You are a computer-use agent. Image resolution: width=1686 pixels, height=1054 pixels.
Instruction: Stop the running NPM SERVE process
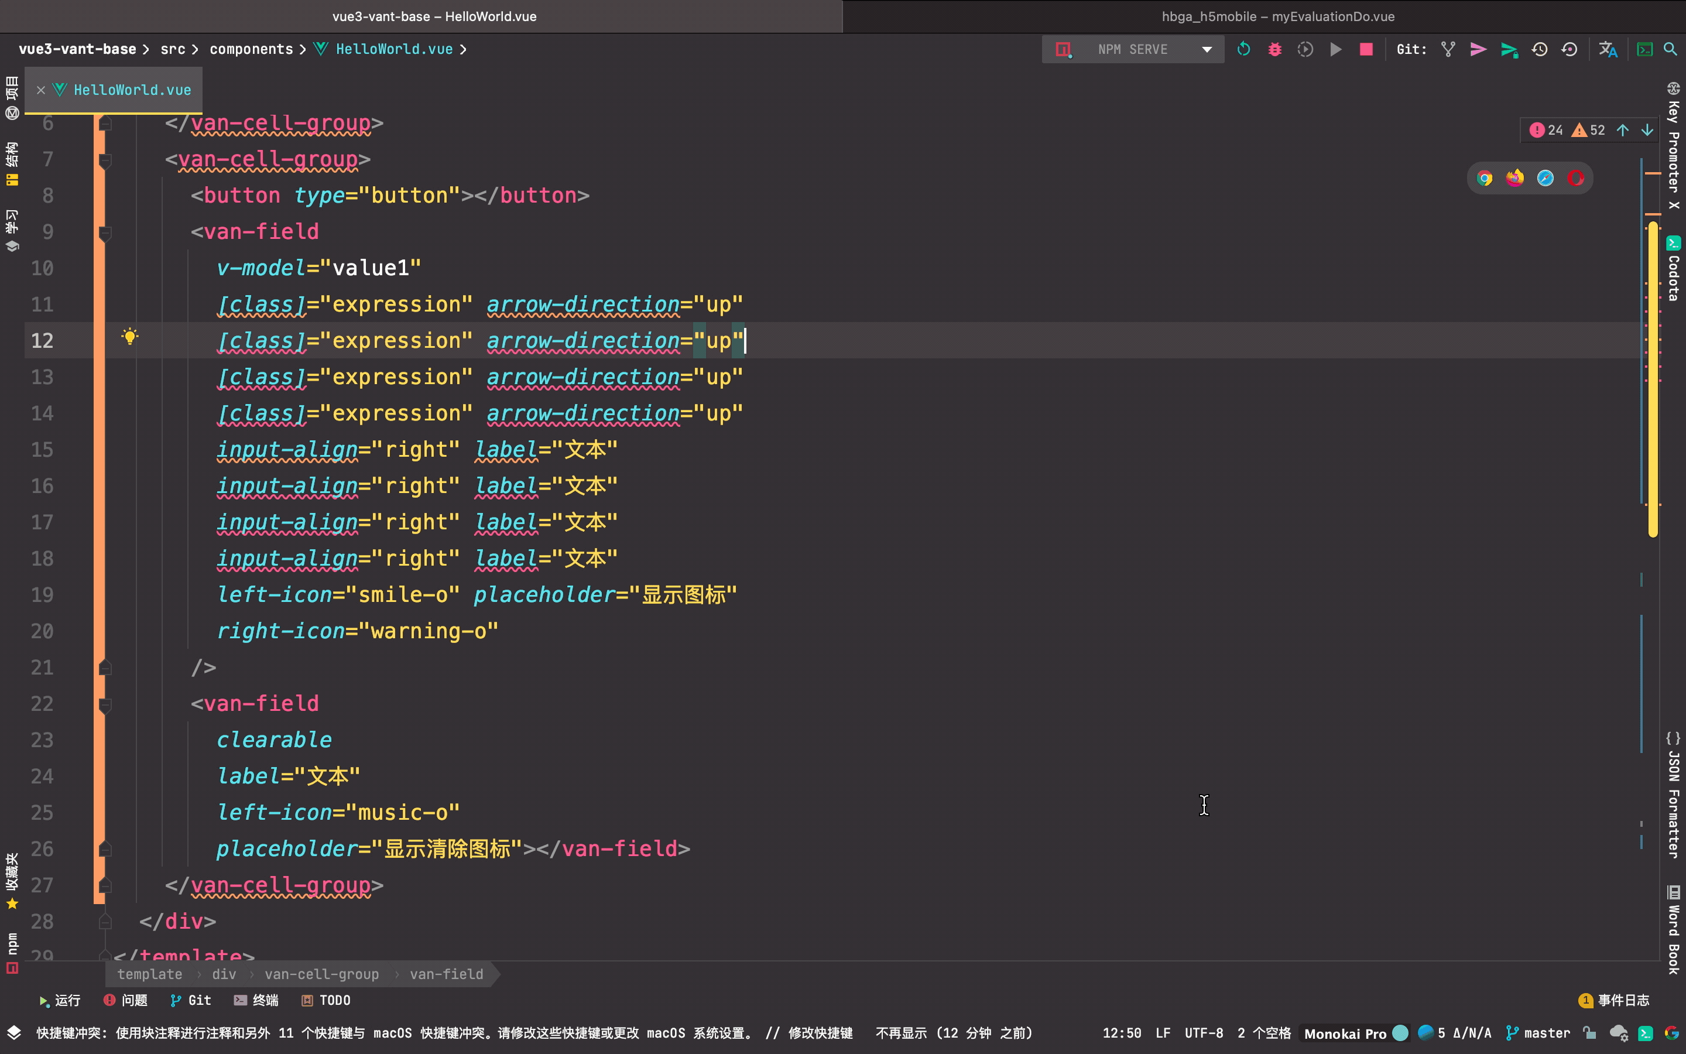click(1366, 50)
